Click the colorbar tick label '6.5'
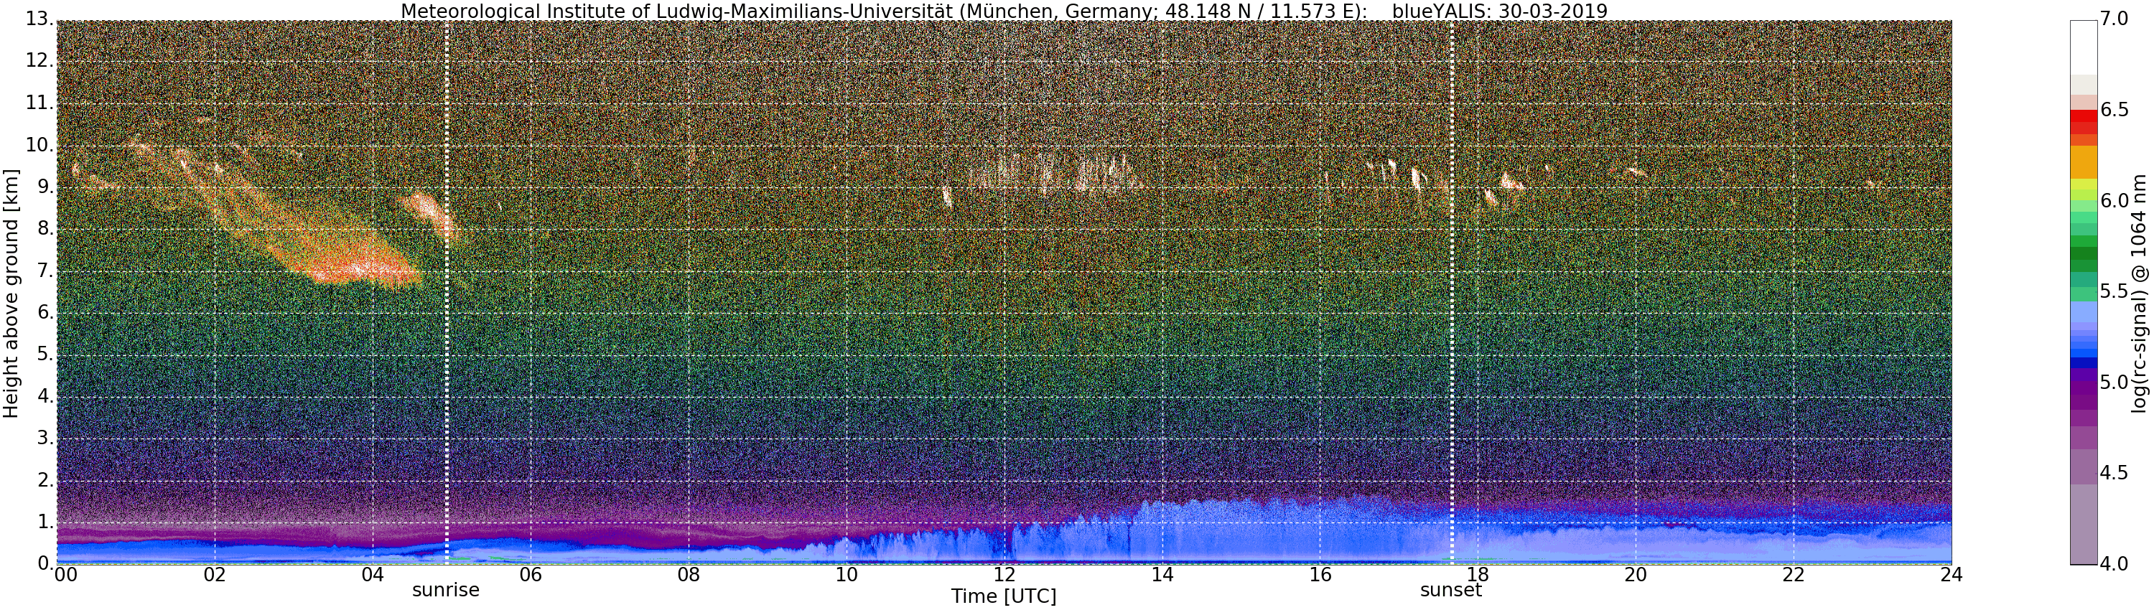The width and height of the screenshot is (2154, 610). click(x=2113, y=111)
